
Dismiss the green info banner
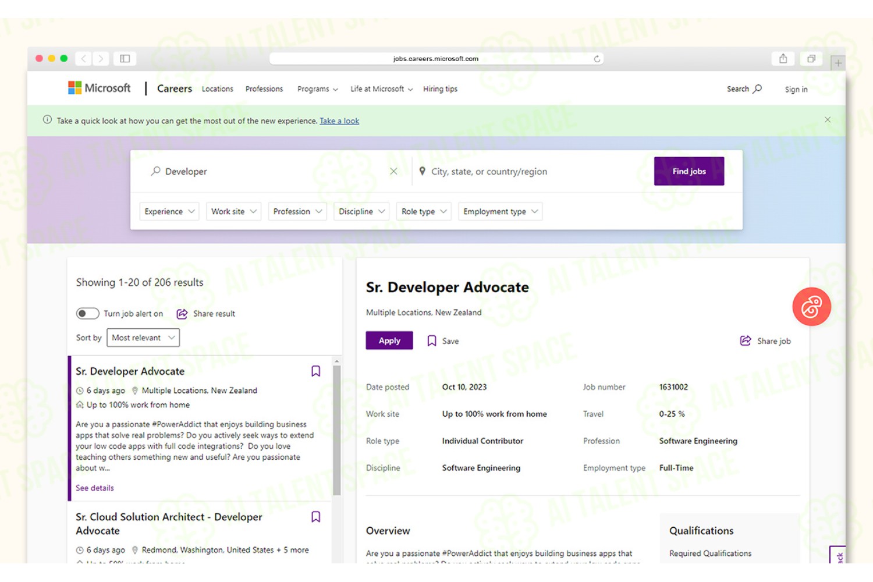[x=827, y=120]
